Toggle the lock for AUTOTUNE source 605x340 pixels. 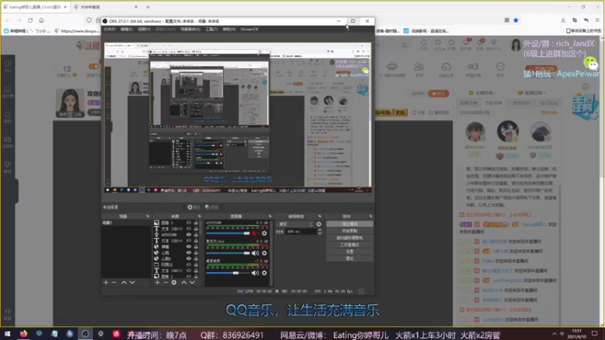(196, 235)
